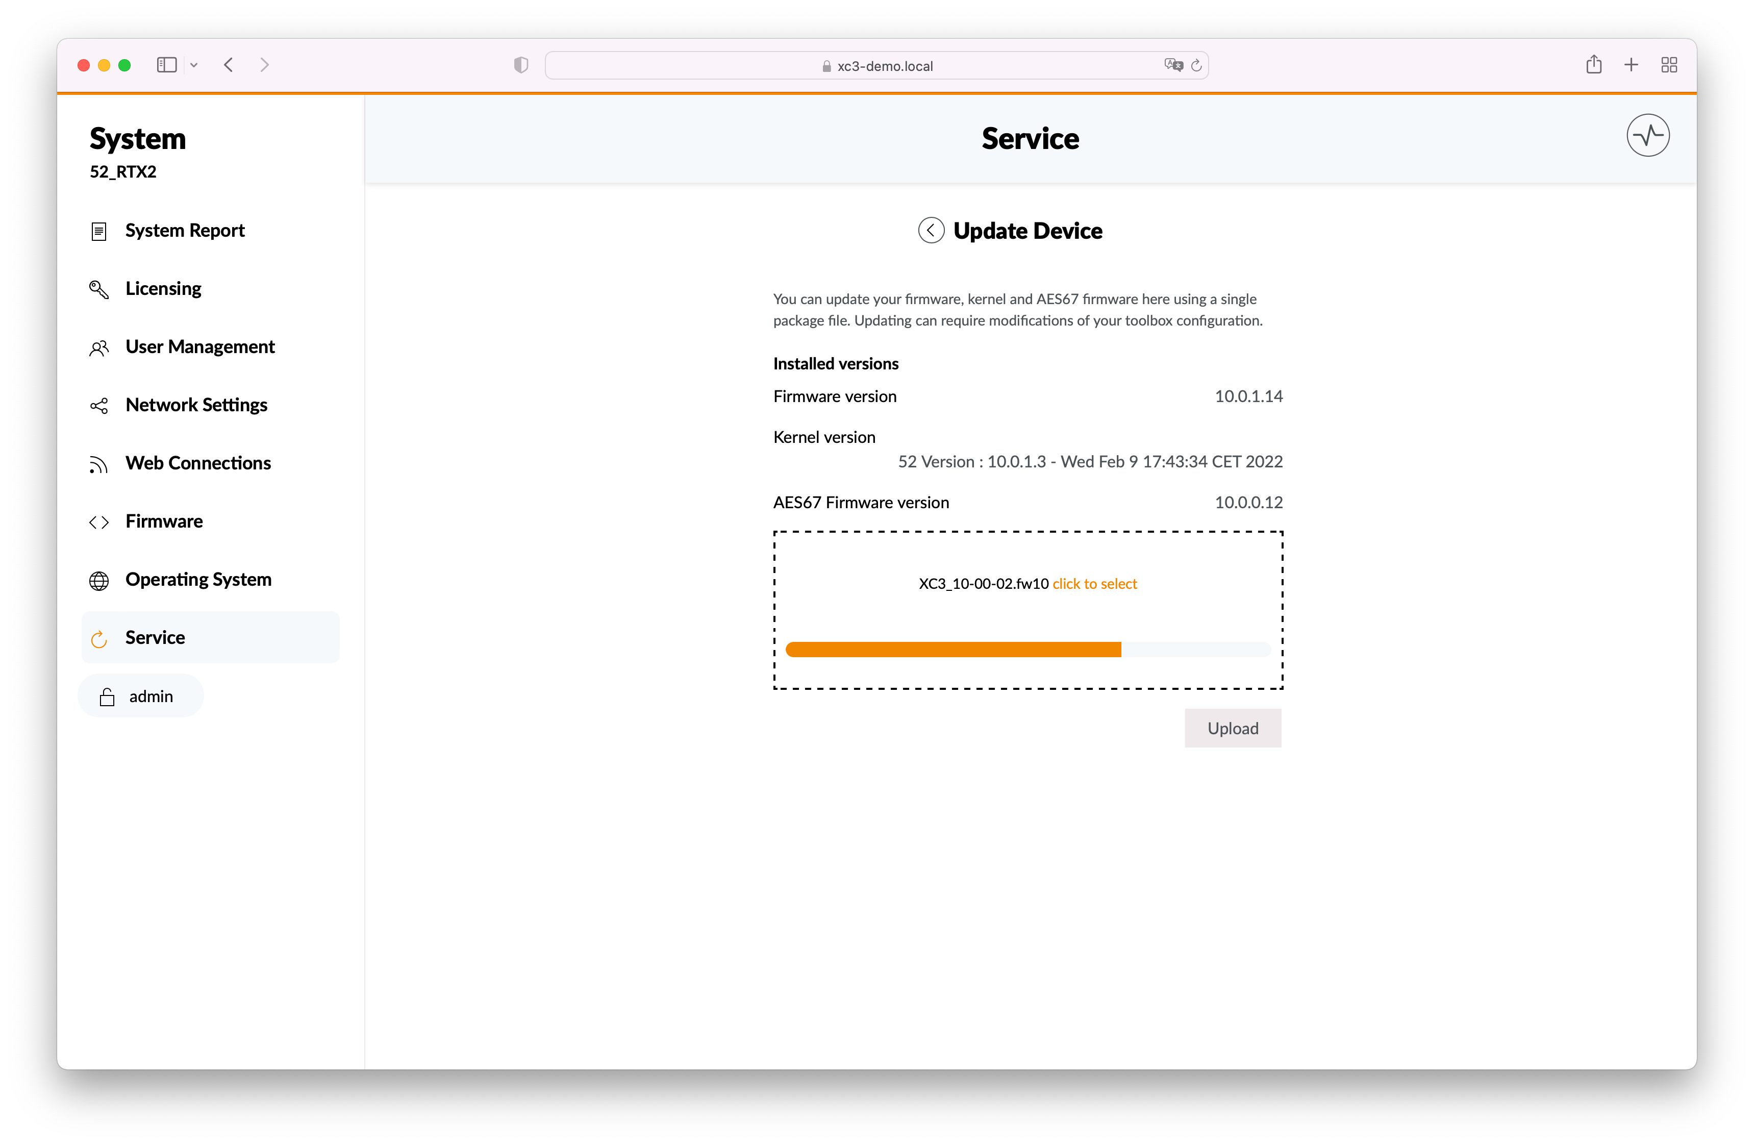Click the browser back arrow

coord(229,65)
